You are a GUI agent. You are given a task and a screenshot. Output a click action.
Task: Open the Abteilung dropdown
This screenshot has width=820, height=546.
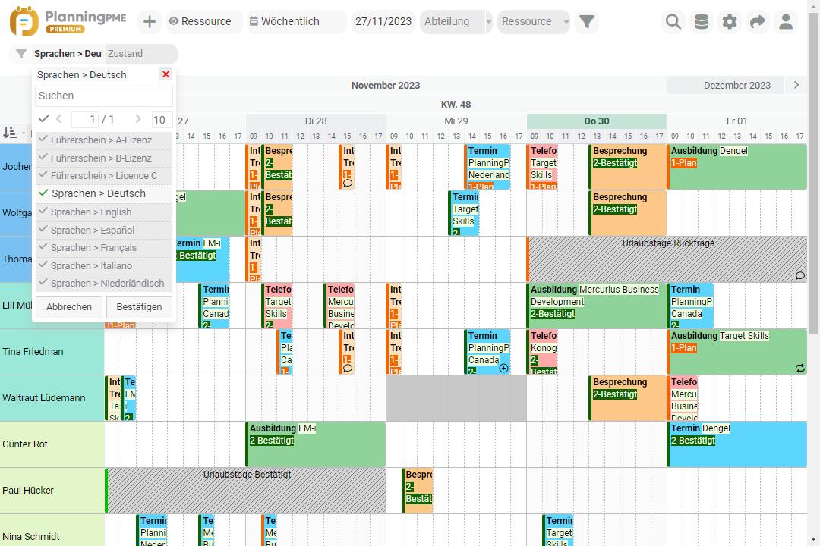tap(456, 22)
